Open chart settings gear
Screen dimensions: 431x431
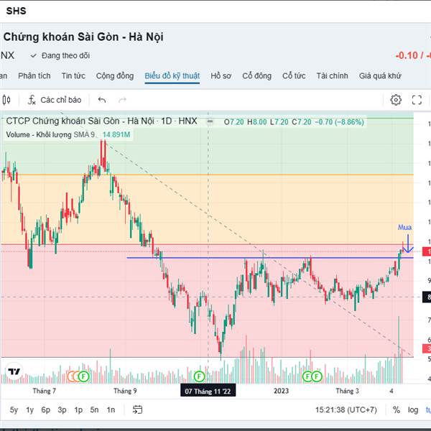(x=396, y=100)
